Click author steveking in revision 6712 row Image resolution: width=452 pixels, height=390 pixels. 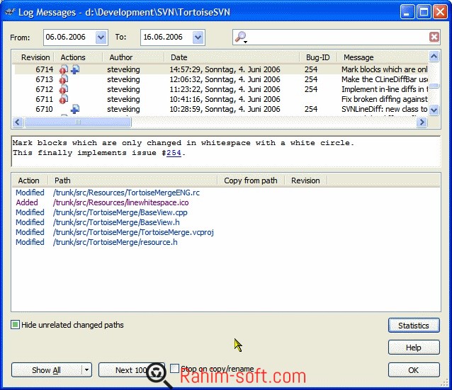click(x=123, y=89)
